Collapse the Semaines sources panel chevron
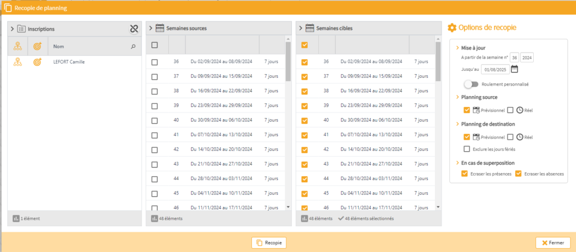 click(x=150, y=28)
